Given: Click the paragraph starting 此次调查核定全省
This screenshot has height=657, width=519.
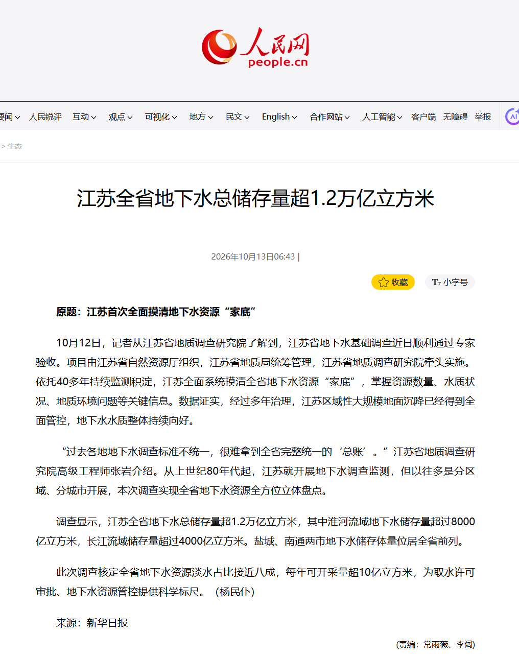Looking at the screenshot, I should coord(255,582).
